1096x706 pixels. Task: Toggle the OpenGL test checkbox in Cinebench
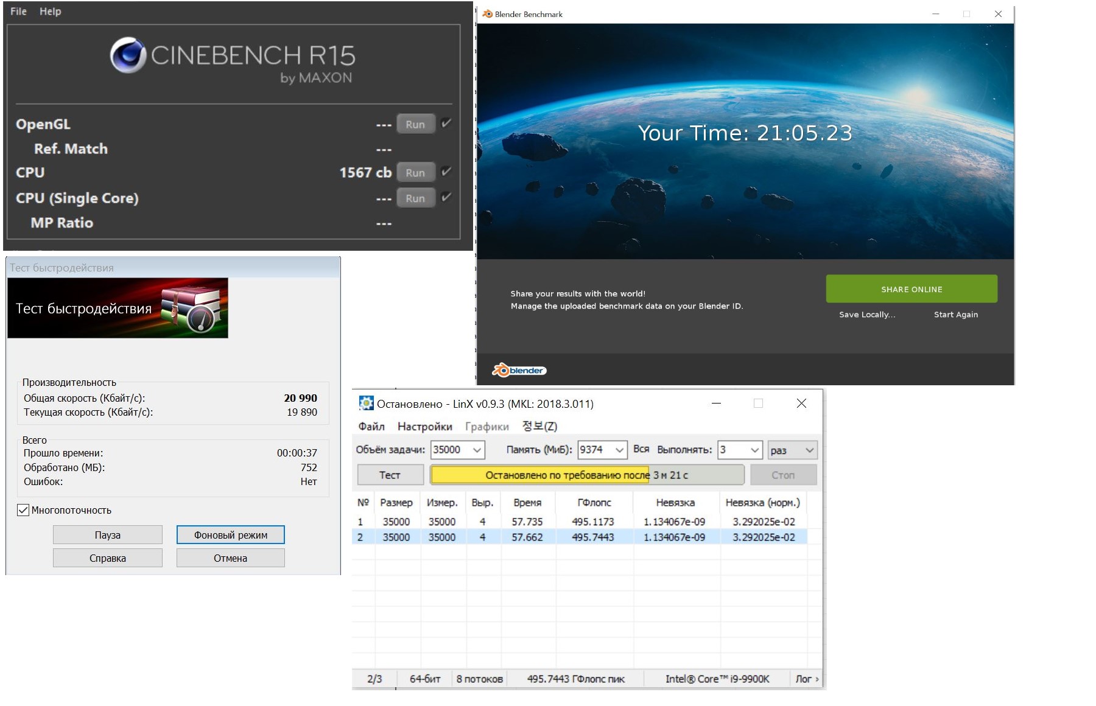[446, 123]
